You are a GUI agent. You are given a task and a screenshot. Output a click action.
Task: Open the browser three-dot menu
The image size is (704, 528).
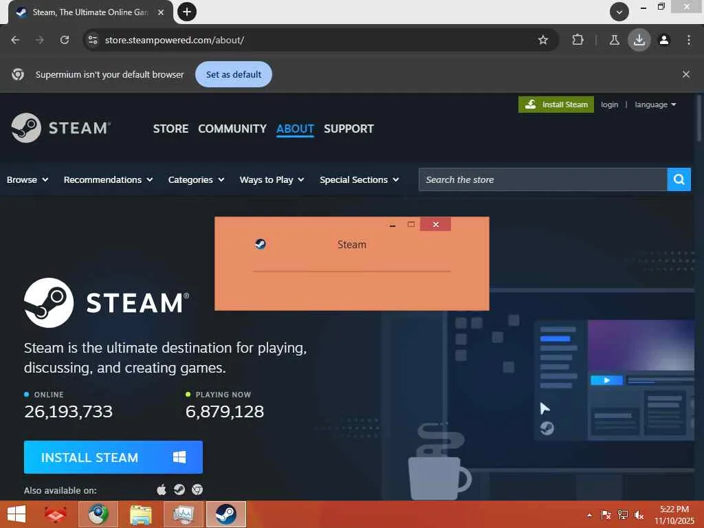tap(689, 40)
